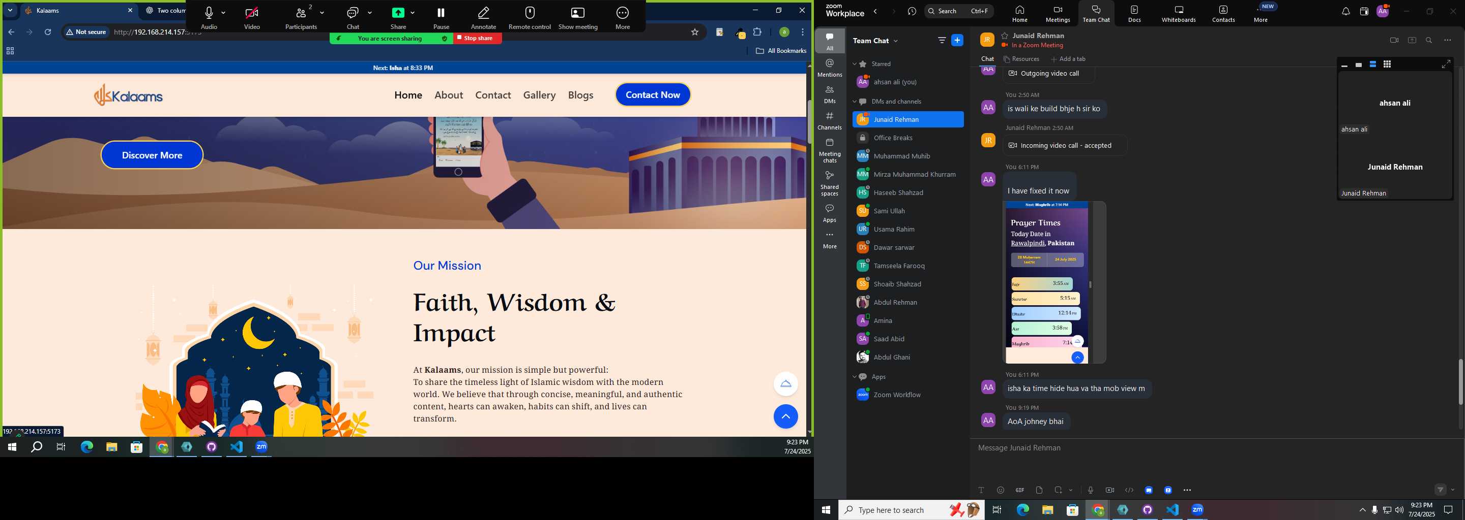Click Remote control in meeting toolbar
The image size is (1465, 520).
530,16
